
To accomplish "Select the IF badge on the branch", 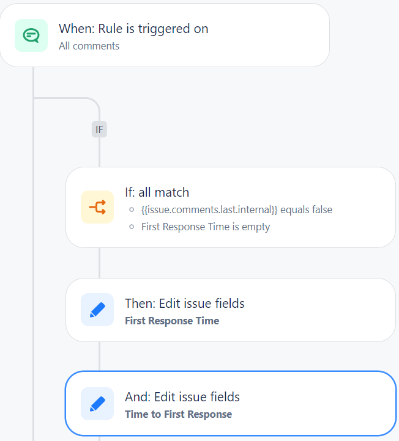I will (99, 129).
